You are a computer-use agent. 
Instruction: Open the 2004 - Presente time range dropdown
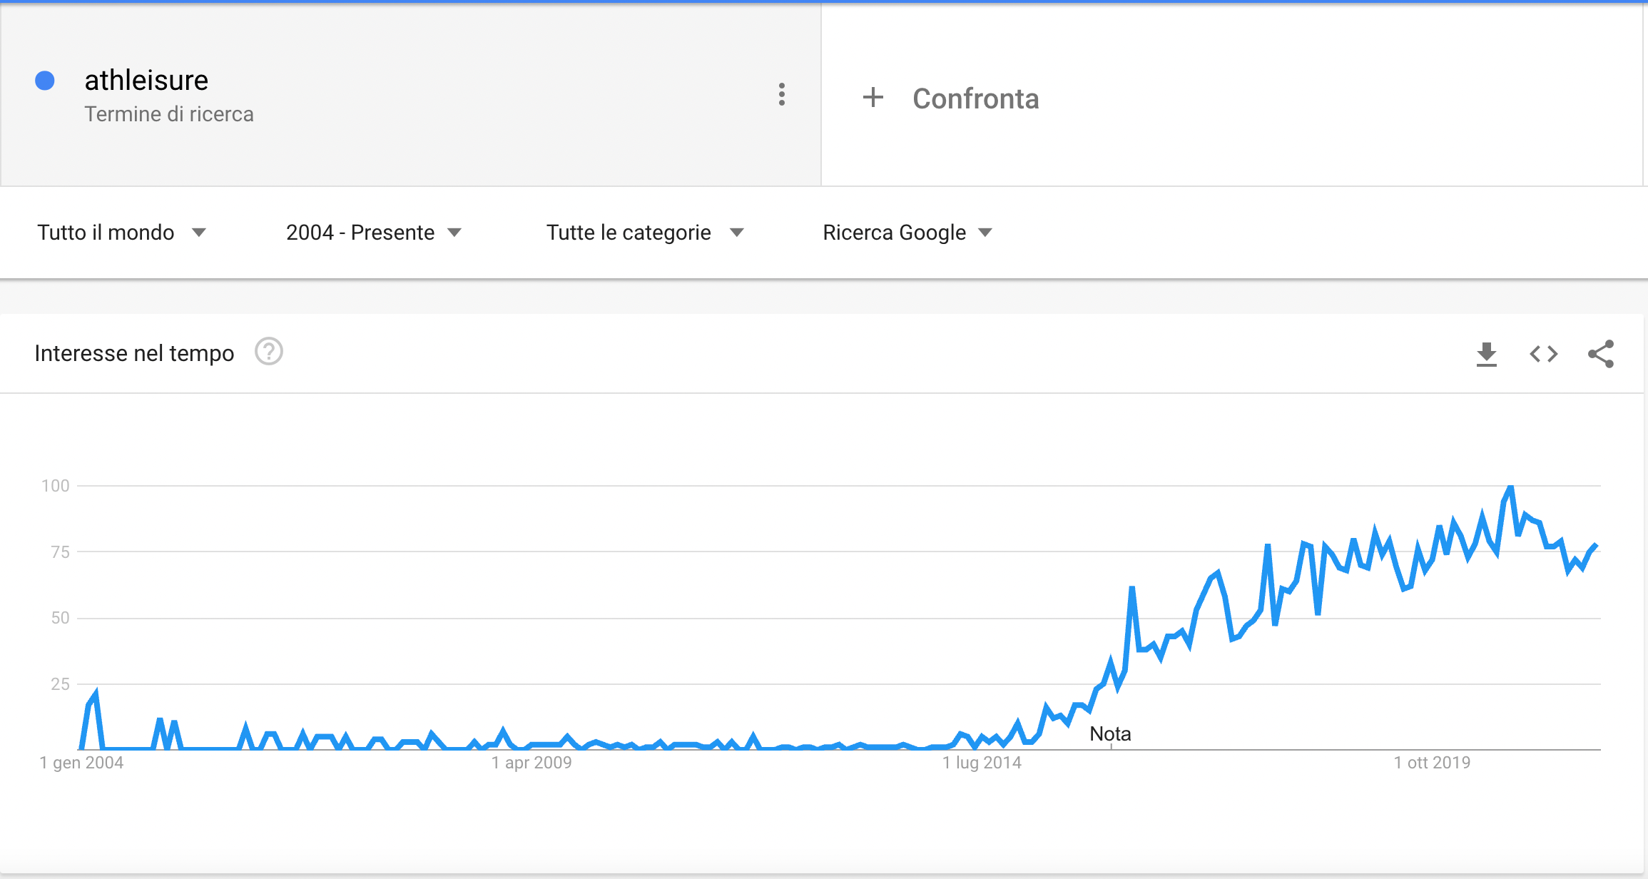pyautogui.click(x=374, y=233)
